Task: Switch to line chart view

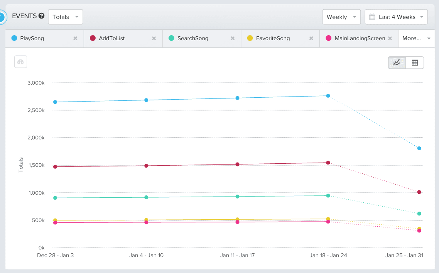Action: (x=397, y=63)
